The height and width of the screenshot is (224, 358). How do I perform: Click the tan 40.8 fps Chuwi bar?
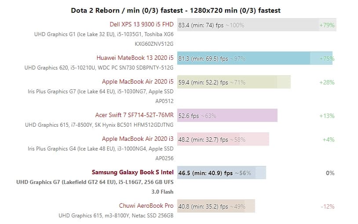(216, 206)
